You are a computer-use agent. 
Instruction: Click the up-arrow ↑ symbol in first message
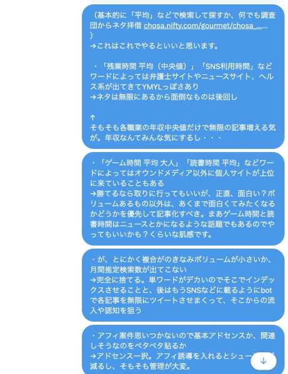[92, 117]
